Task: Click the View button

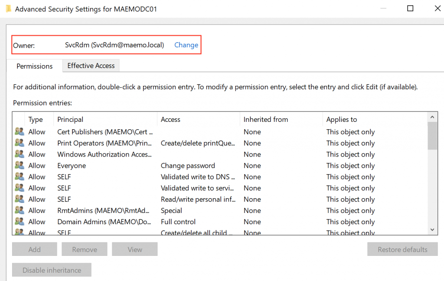Action: click(x=134, y=249)
